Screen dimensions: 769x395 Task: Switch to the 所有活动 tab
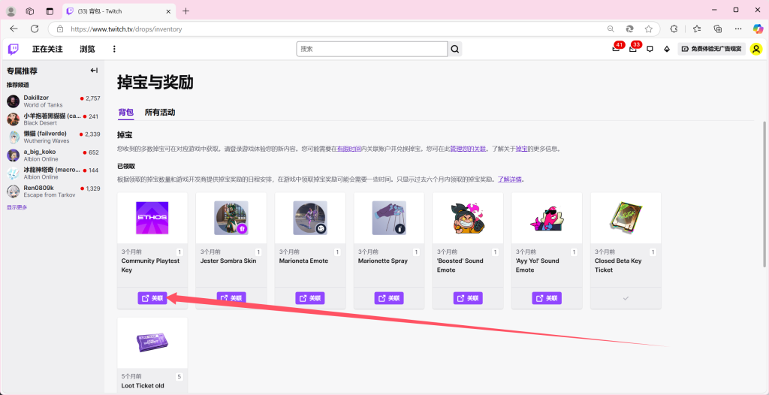160,113
